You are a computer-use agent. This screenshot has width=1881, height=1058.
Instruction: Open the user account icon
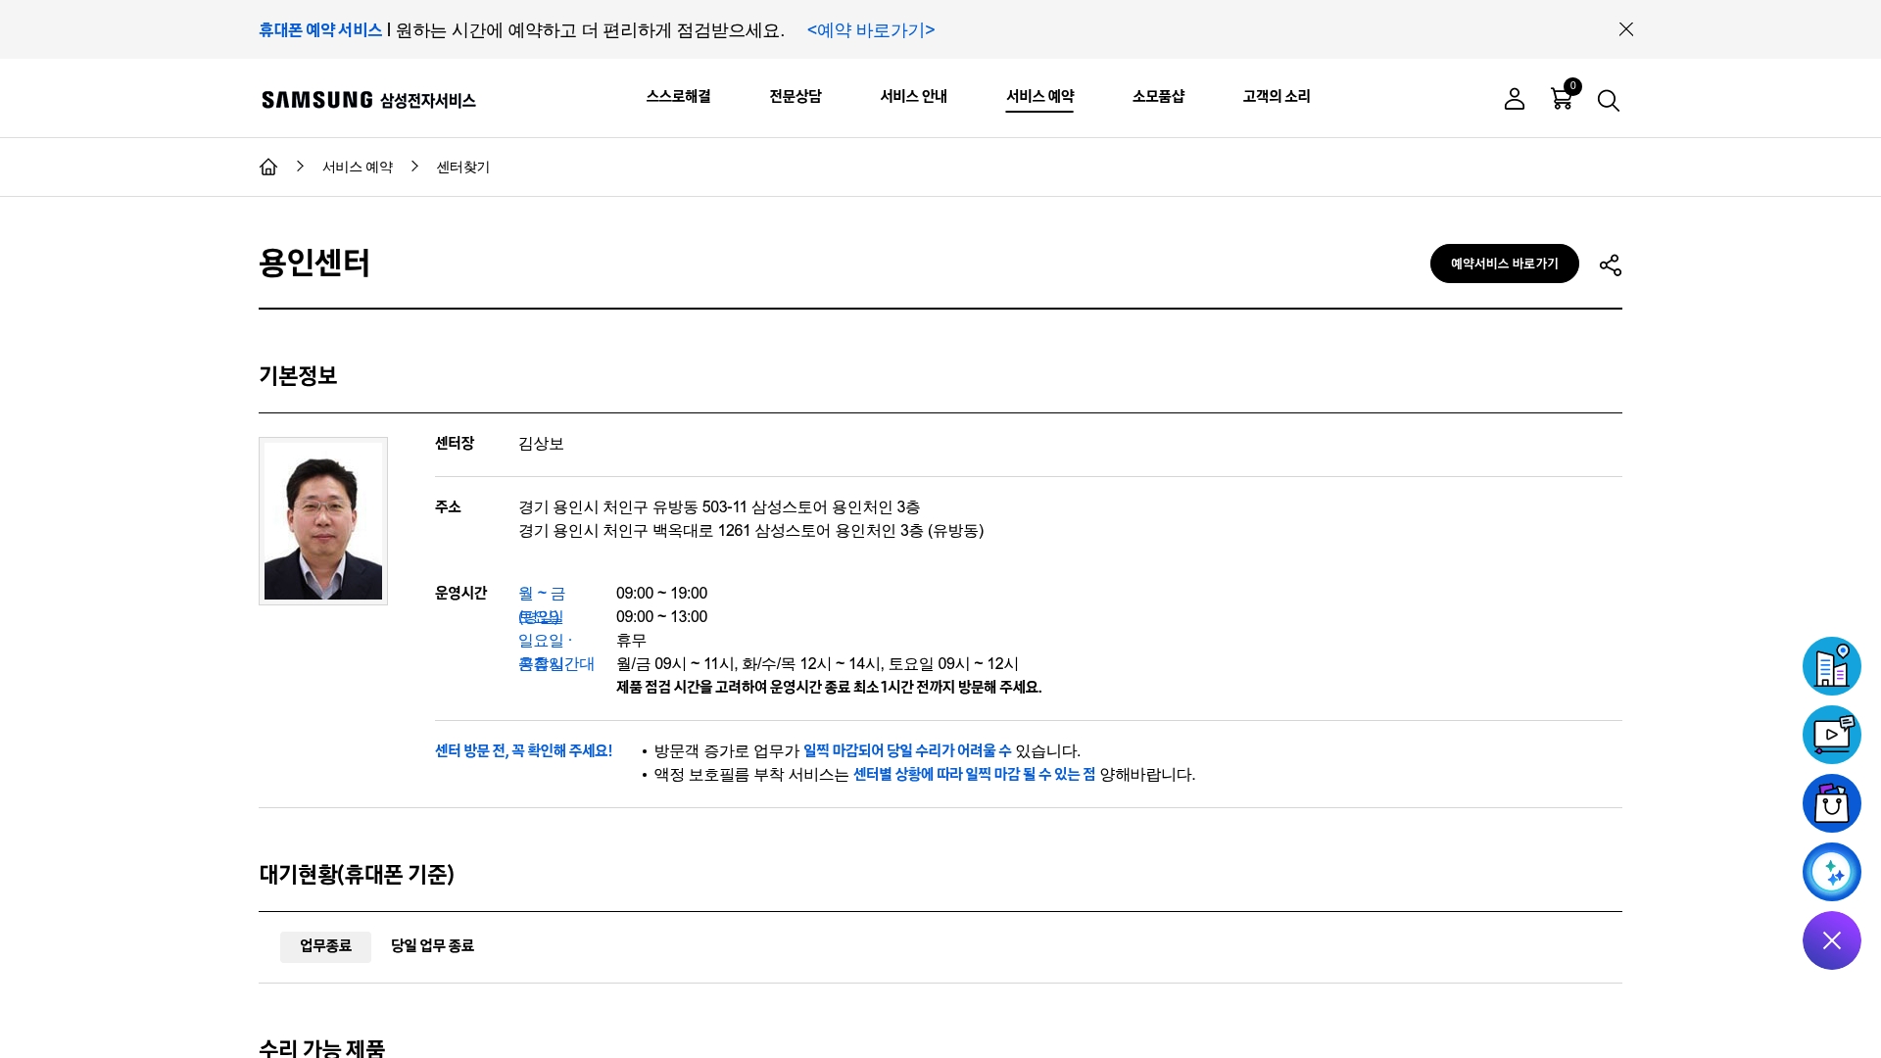(x=1515, y=99)
